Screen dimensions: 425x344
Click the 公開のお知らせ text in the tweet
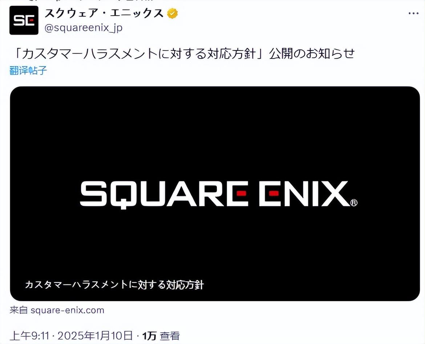312,54
